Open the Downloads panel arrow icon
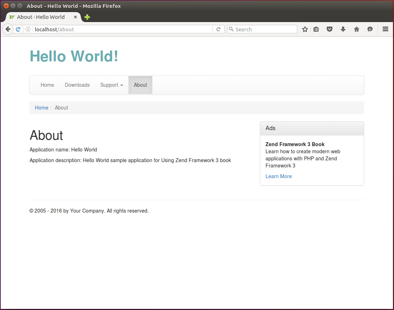The width and height of the screenshot is (394, 310). (343, 29)
